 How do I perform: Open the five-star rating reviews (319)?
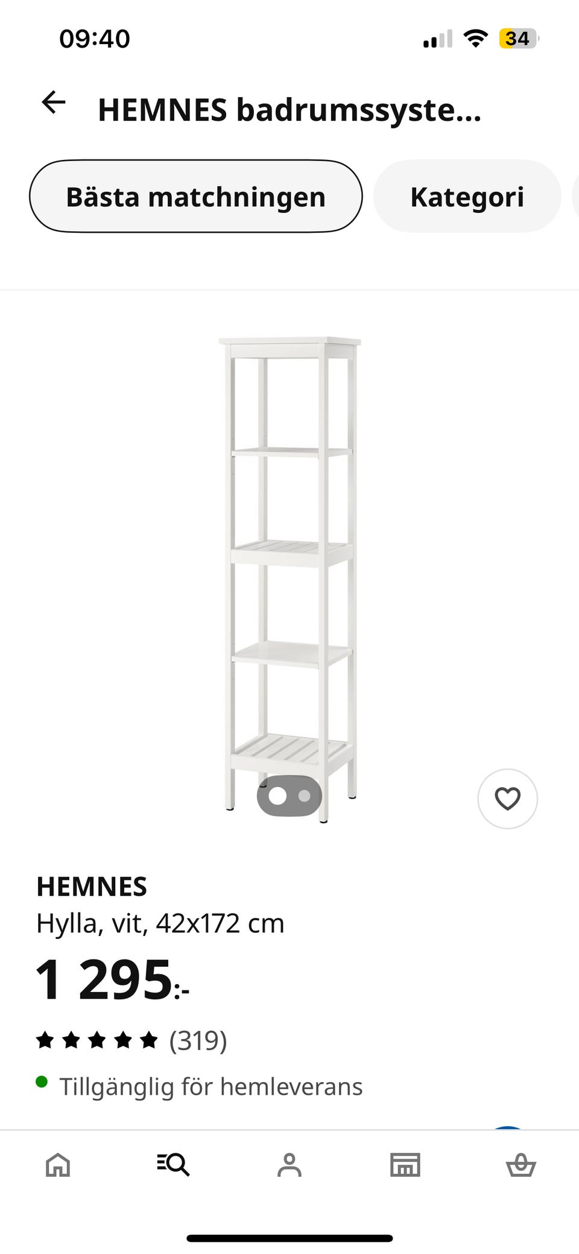pos(131,1040)
